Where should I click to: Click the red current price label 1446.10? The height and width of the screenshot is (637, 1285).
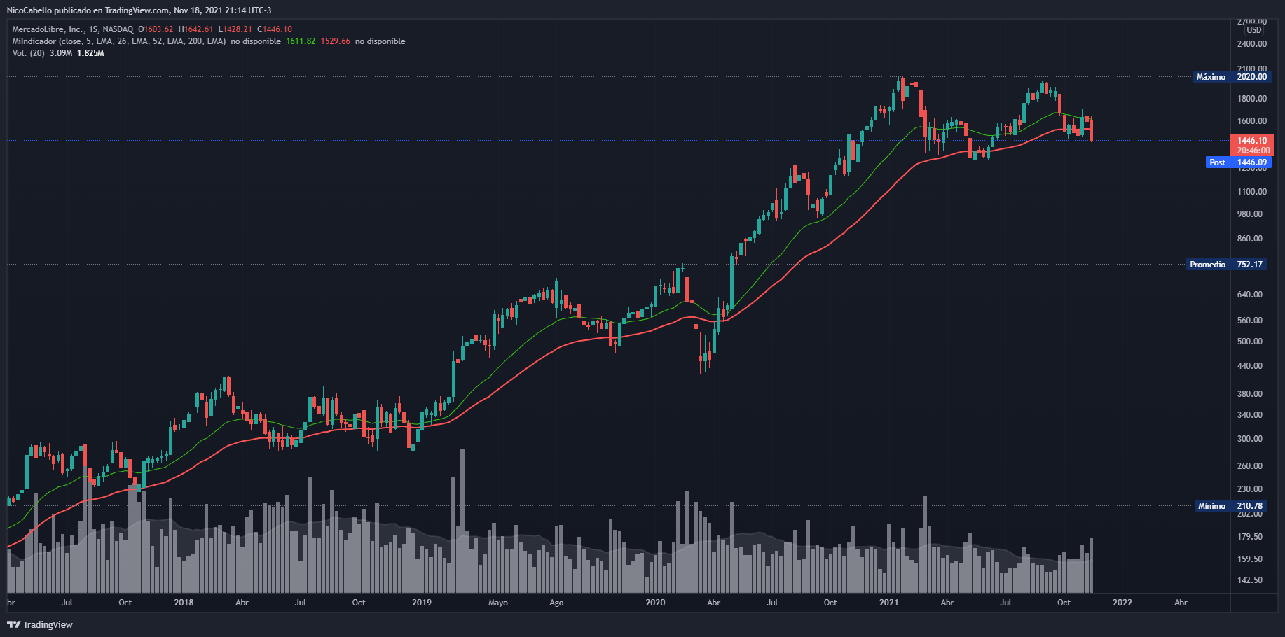[x=1252, y=141]
